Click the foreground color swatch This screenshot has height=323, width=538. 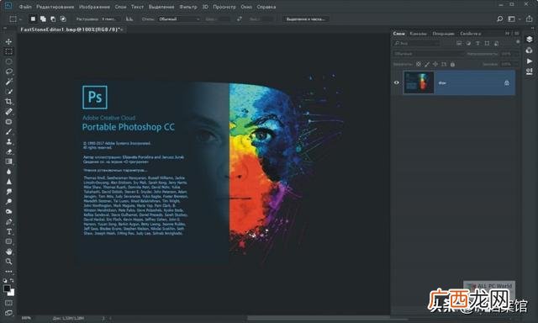click(x=7, y=289)
